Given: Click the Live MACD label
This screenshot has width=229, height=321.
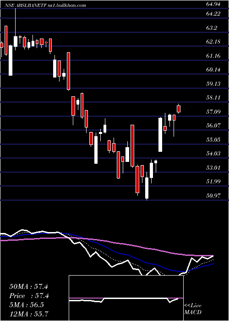Looking at the screenshot, I should (193, 309).
